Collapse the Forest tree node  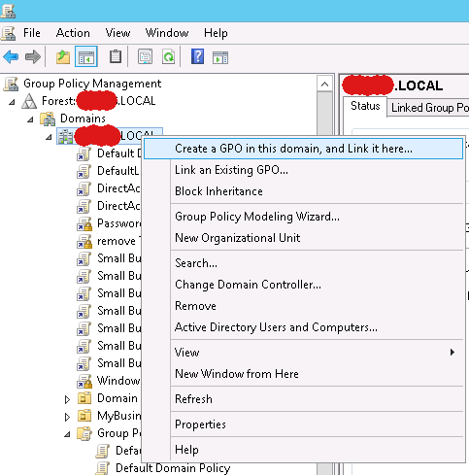click(12, 102)
